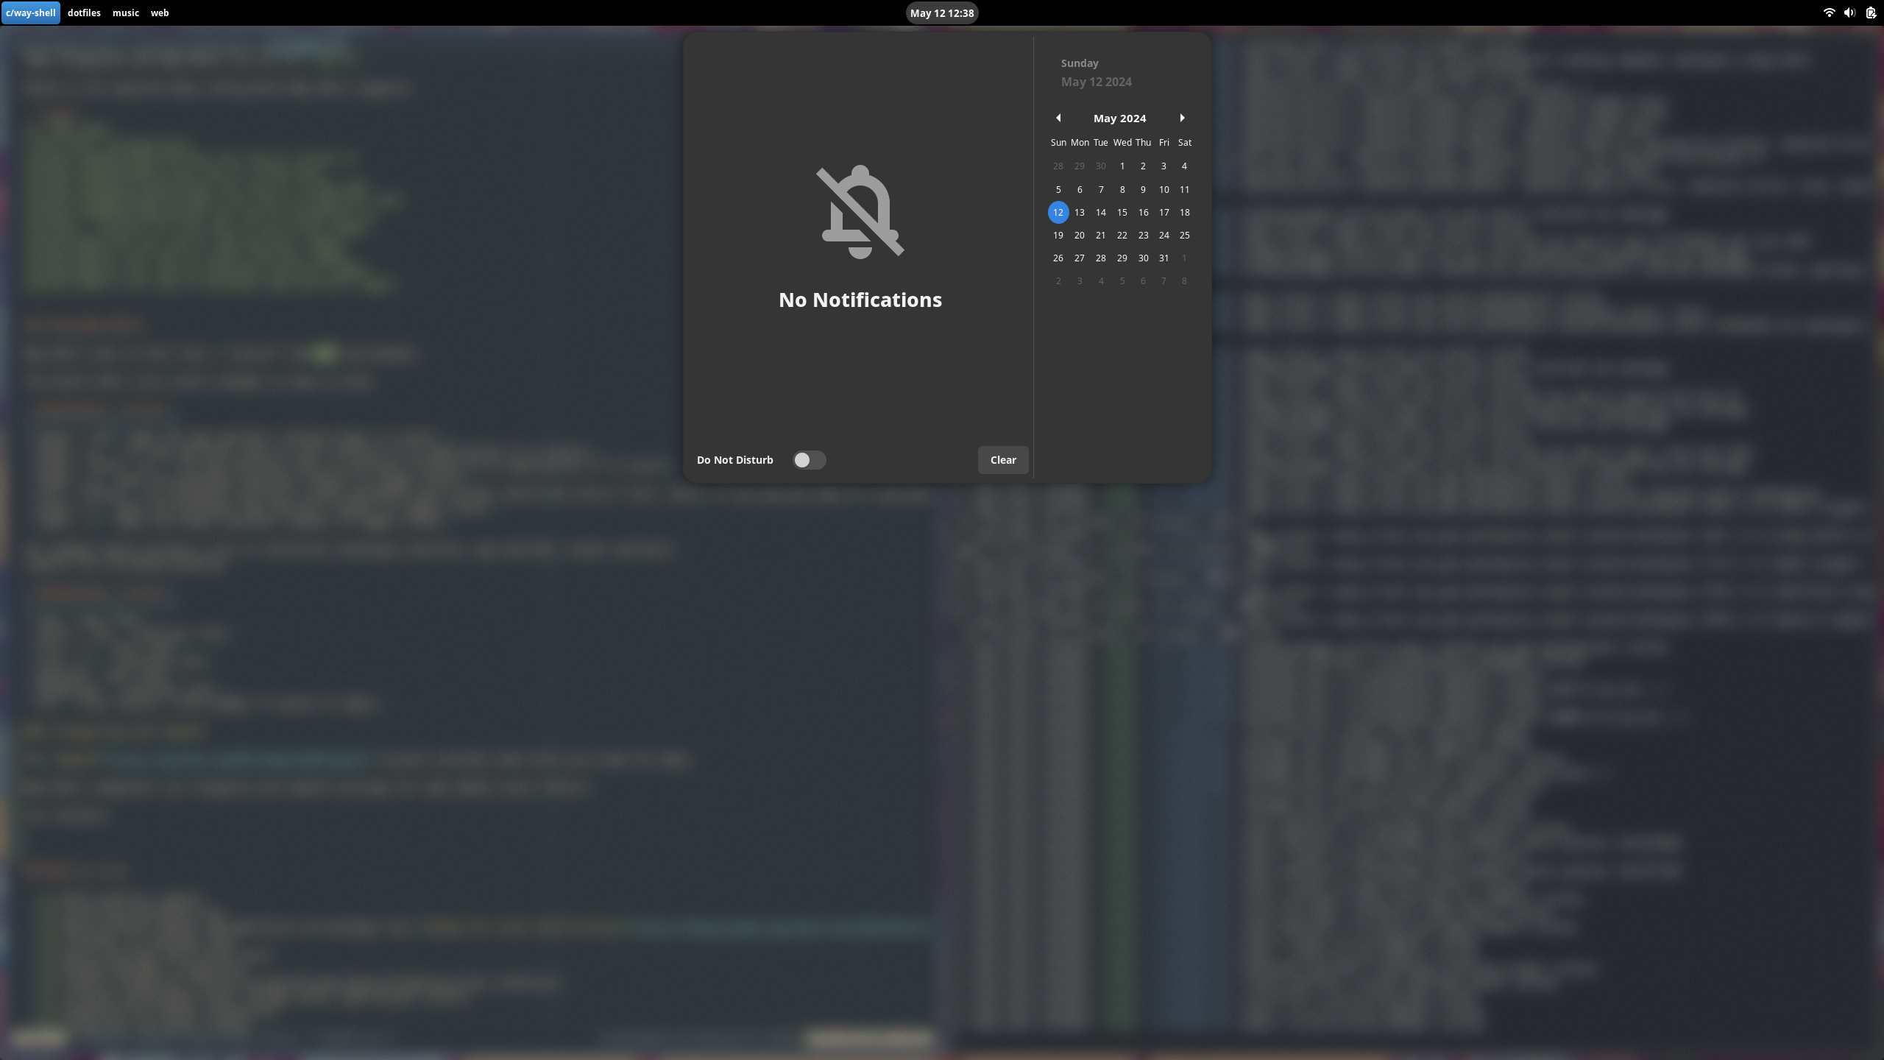Click the volume speaker icon
Viewport: 1884px width, 1060px height.
click(1849, 13)
